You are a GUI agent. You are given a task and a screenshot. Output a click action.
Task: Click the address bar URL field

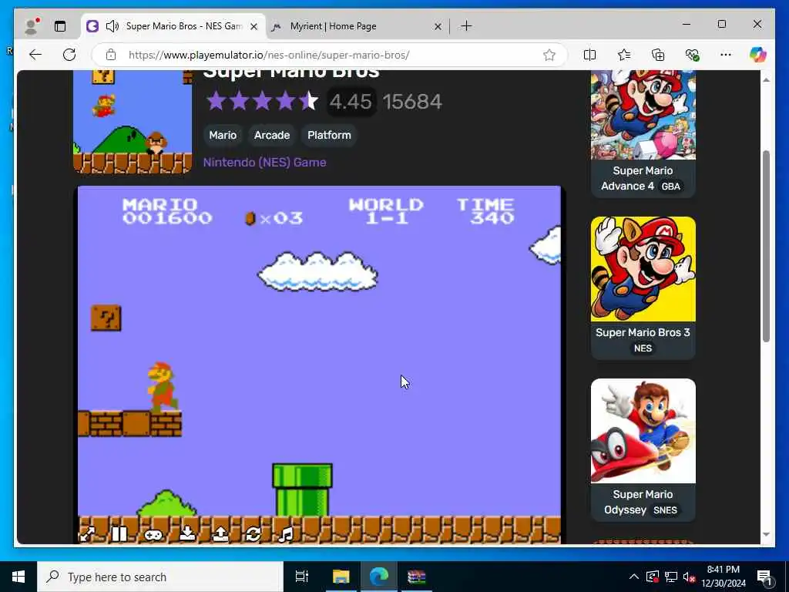click(330, 55)
